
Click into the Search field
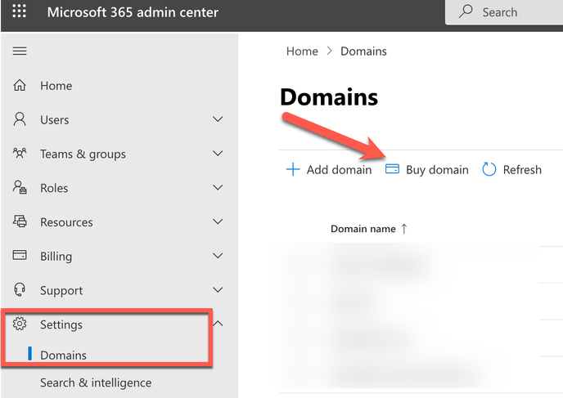click(504, 12)
